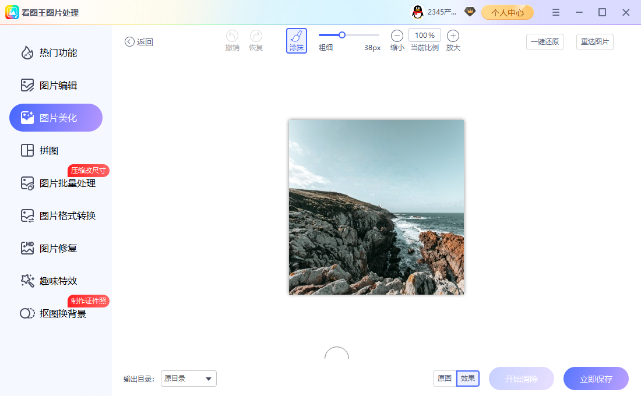Click the 缩小 zoom-out minus icon
The height and width of the screenshot is (396, 641).
click(397, 36)
